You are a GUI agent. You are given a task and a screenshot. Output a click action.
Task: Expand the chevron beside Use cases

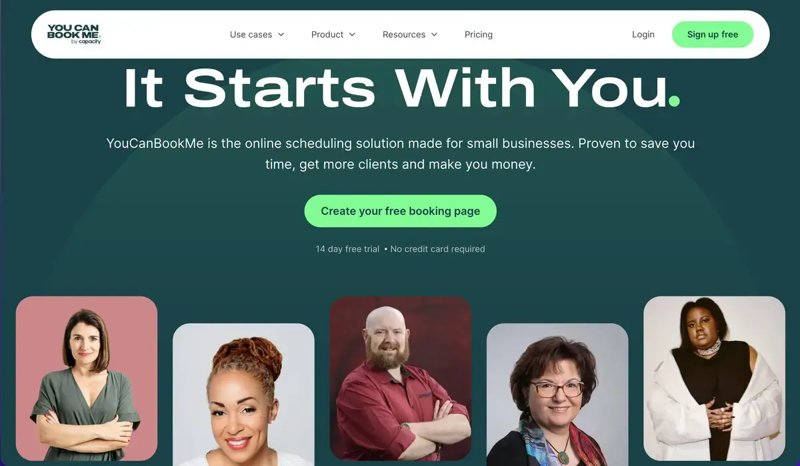pos(281,35)
